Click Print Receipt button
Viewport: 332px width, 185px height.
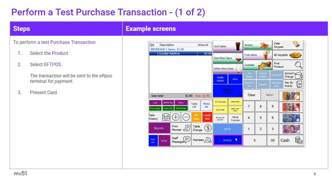tap(180, 128)
